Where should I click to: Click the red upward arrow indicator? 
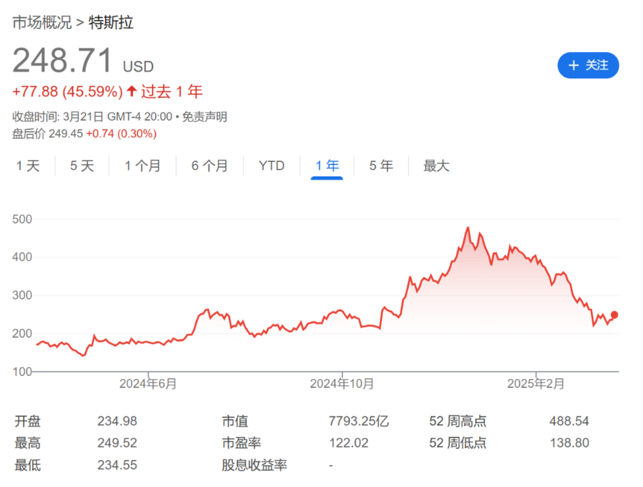(x=131, y=91)
